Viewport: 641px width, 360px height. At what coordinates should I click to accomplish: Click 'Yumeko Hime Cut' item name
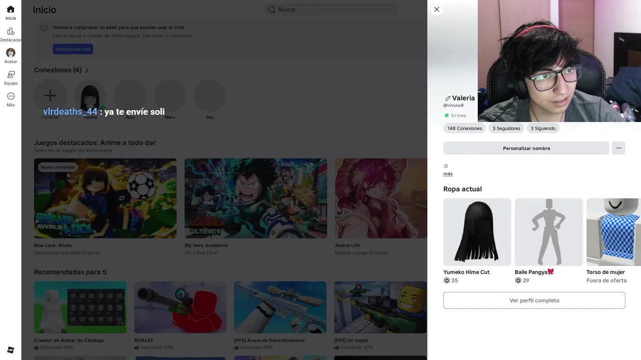pyautogui.click(x=466, y=272)
